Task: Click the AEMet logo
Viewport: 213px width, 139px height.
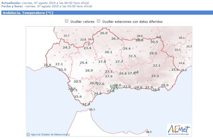Action: point(179,130)
